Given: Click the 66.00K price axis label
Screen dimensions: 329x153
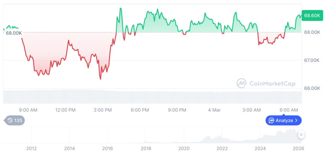Looking at the screenshot, I should [x=312, y=88].
